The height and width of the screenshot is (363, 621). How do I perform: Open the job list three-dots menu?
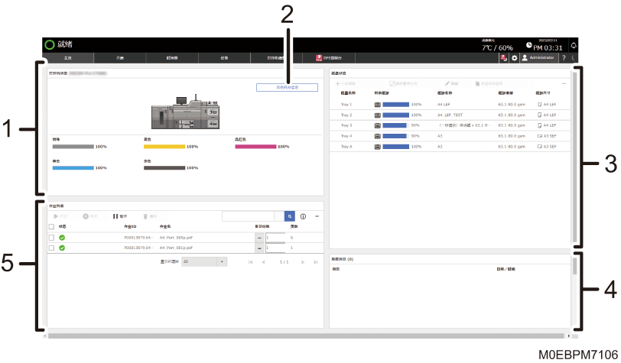point(317,216)
